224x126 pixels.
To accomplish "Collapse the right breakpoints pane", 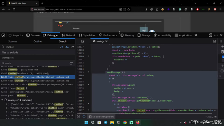I will tap(215, 41).
